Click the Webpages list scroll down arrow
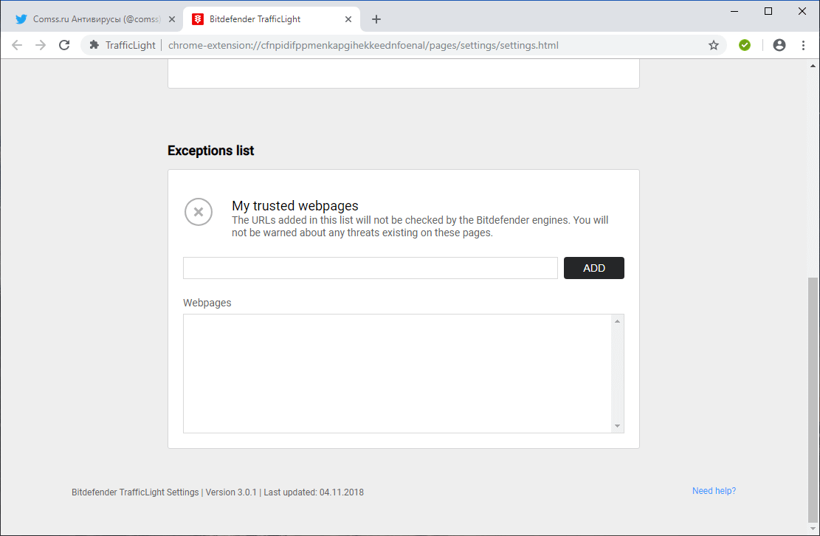820x536 pixels. click(618, 426)
